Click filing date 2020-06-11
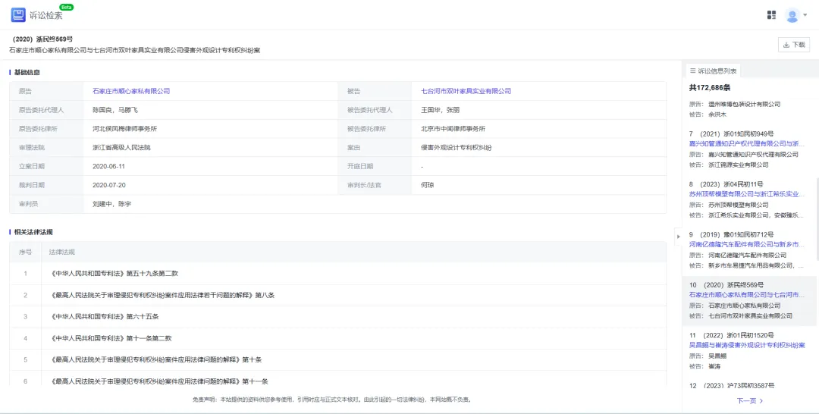This screenshot has height=414, width=819. [108, 166]
